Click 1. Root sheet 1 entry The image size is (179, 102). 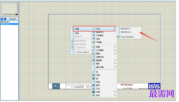[x=82, y=52]
